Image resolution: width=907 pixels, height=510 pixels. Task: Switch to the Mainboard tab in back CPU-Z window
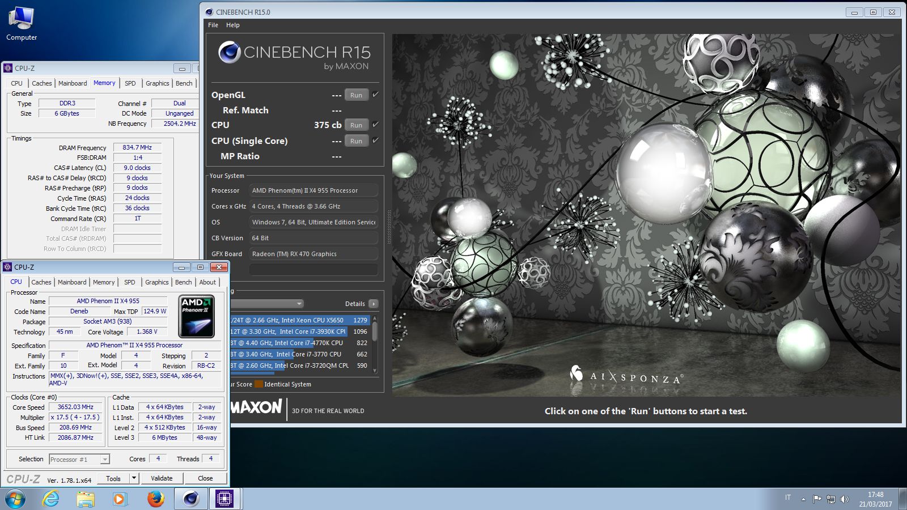(73, 83)
